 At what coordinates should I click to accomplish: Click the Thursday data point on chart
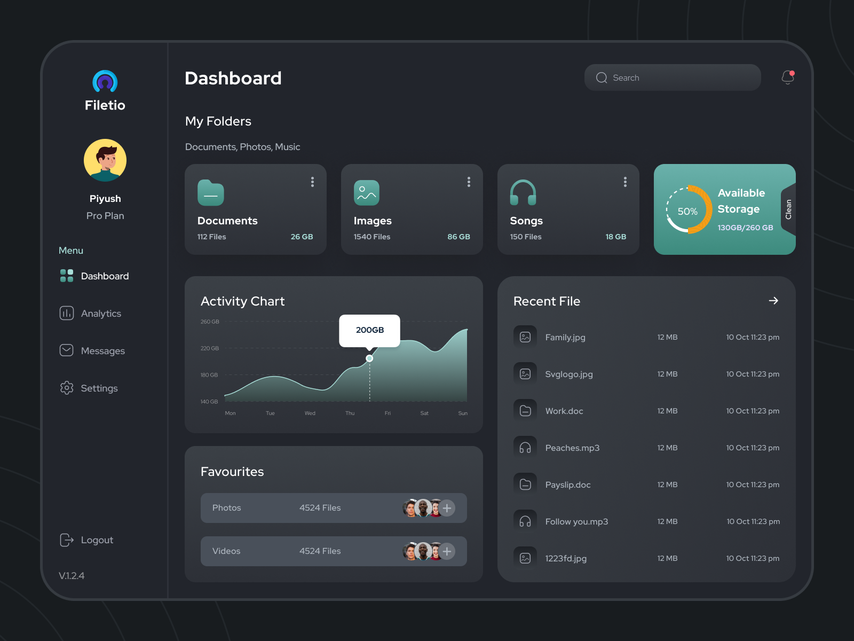(x=369, y=358)
